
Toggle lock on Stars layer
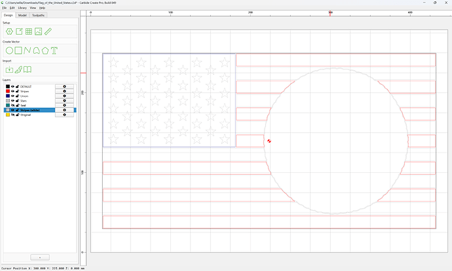[x=17, y=101]
